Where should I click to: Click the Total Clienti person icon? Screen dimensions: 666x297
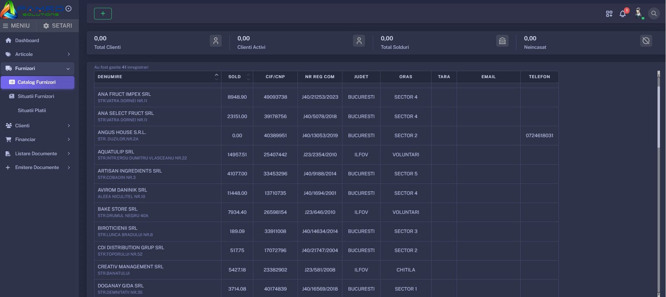[x=216, y=41]
